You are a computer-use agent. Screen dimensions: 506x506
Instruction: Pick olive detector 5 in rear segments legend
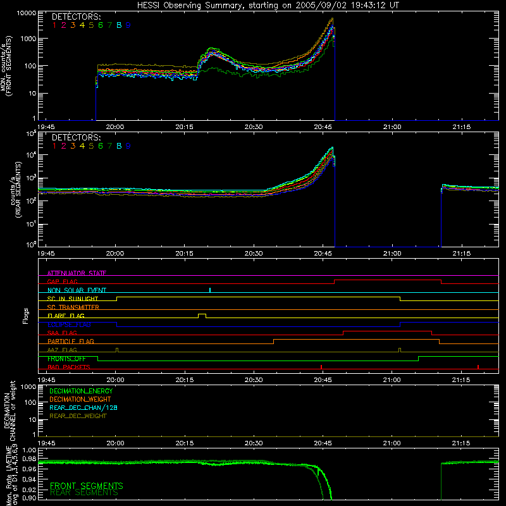[x=91, y=146]
